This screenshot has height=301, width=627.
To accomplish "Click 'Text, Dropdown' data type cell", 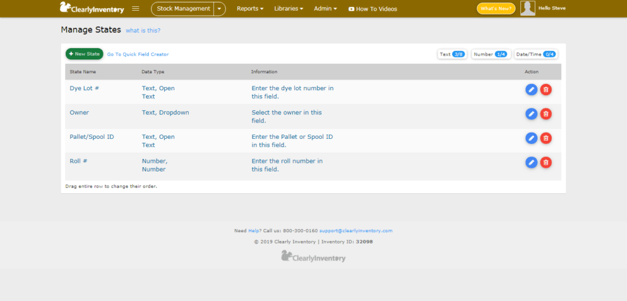I will (166, 113).
